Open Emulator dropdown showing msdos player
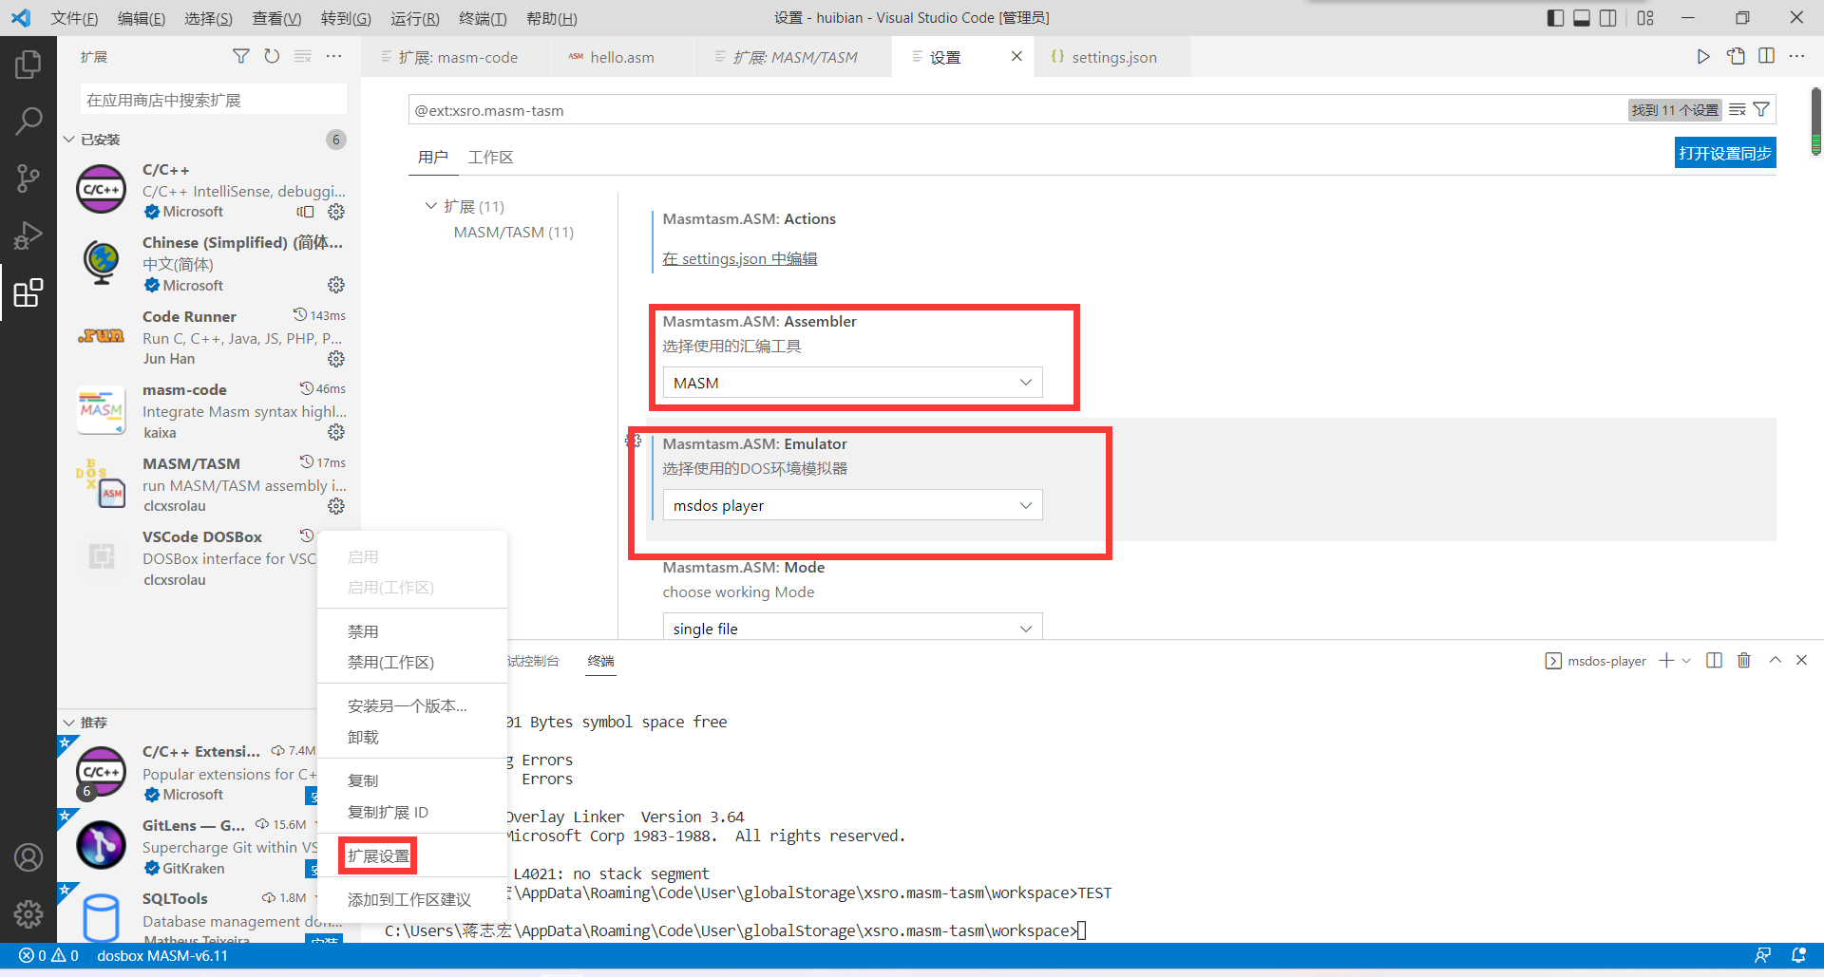Image resolution: width=1824 pixels, height=977 pixels. point(852,505)
